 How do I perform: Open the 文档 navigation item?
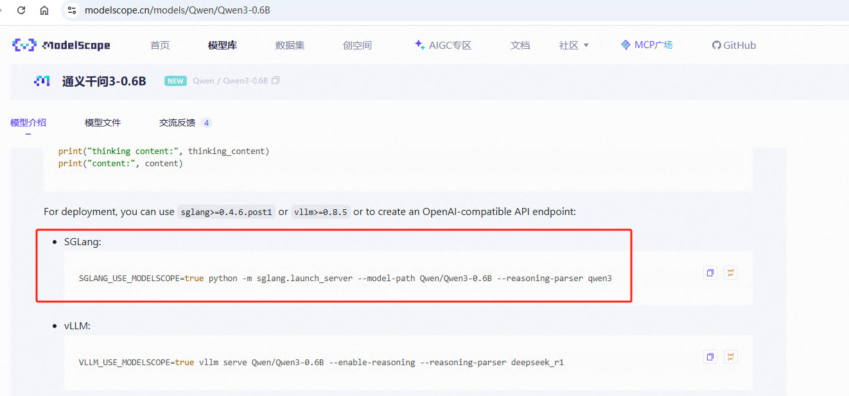tap(520, 45)
